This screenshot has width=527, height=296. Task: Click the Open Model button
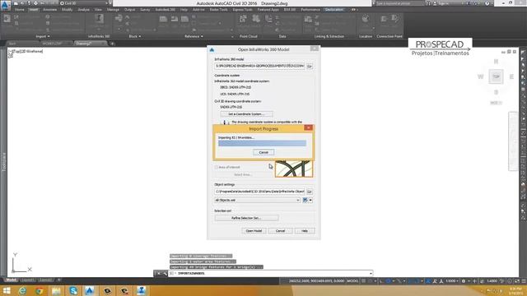(254, 231)
